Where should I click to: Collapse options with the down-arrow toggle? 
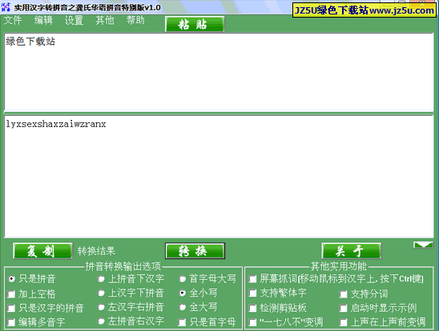(423, 245)
